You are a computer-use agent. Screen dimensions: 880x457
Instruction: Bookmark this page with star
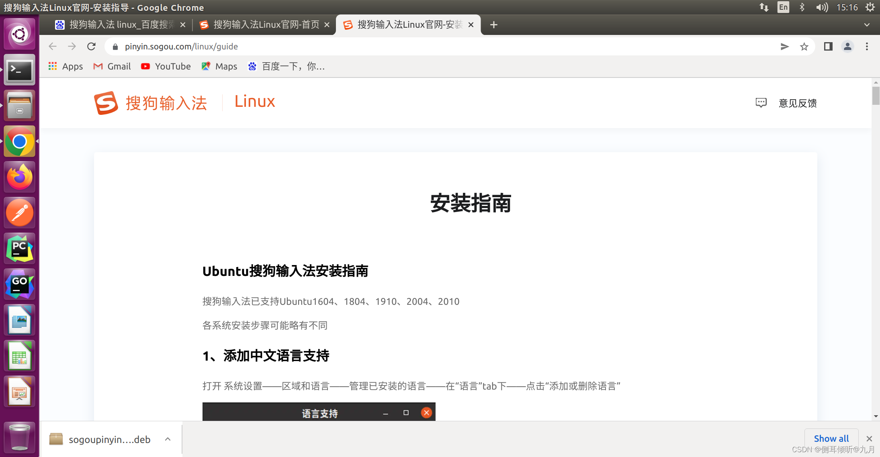804,47
